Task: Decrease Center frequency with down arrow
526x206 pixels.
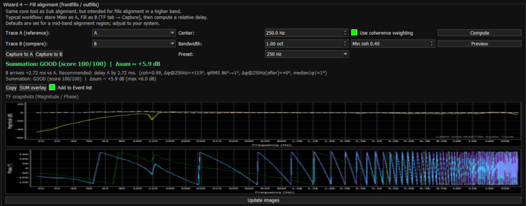Action: click(345, 35)
